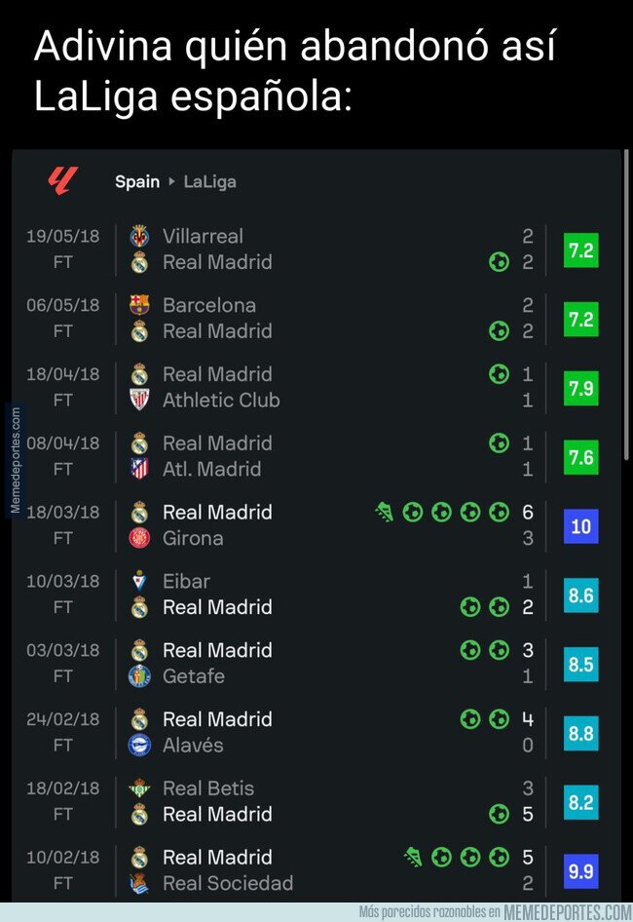
Task: Click the Athletic Club crest
Action: (139, 400)
